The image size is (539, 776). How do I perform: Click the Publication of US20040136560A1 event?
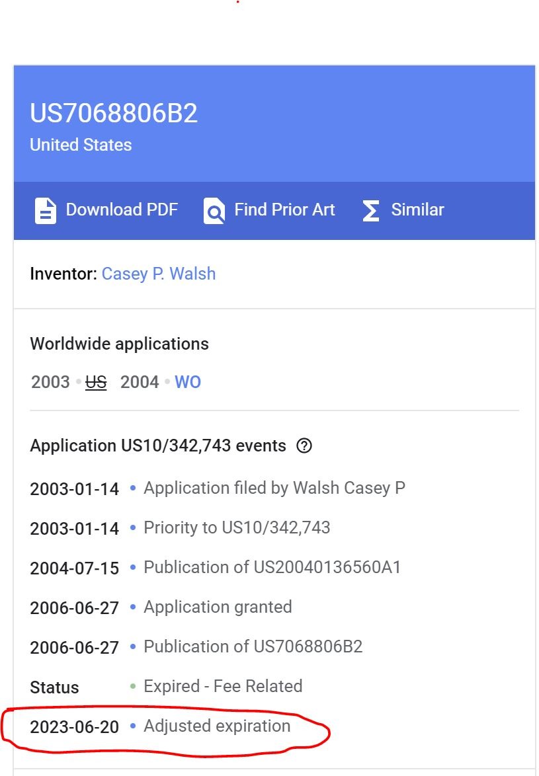click(216, 568)
